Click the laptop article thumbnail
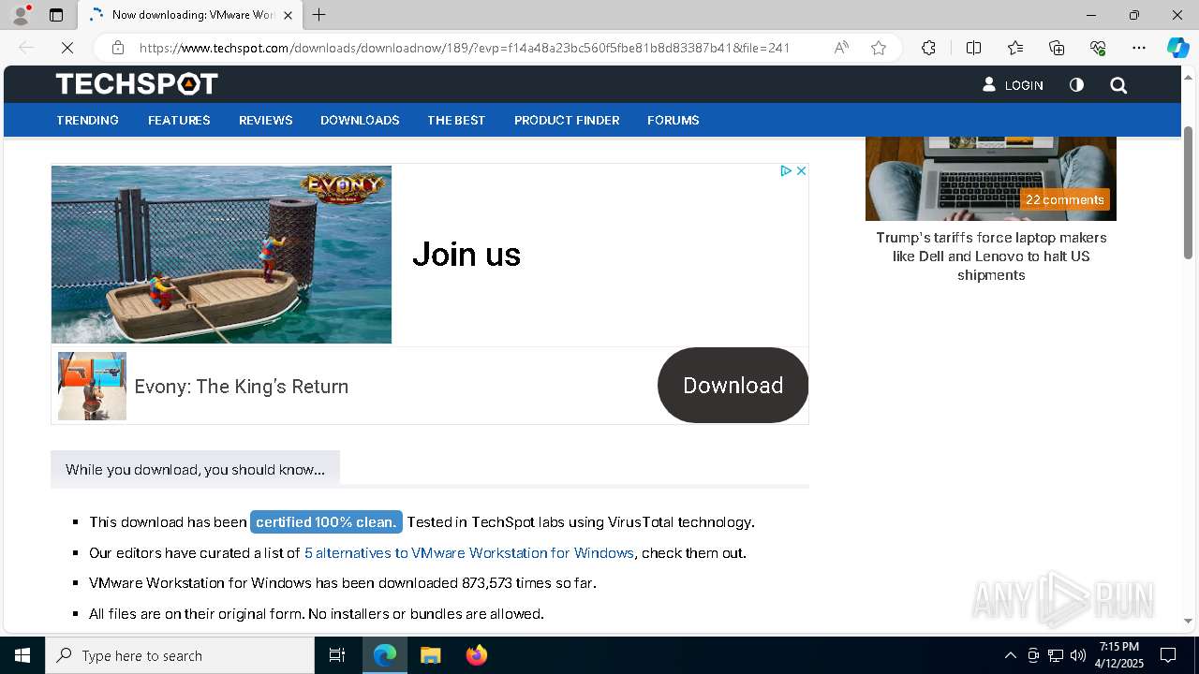 point(991,178)
